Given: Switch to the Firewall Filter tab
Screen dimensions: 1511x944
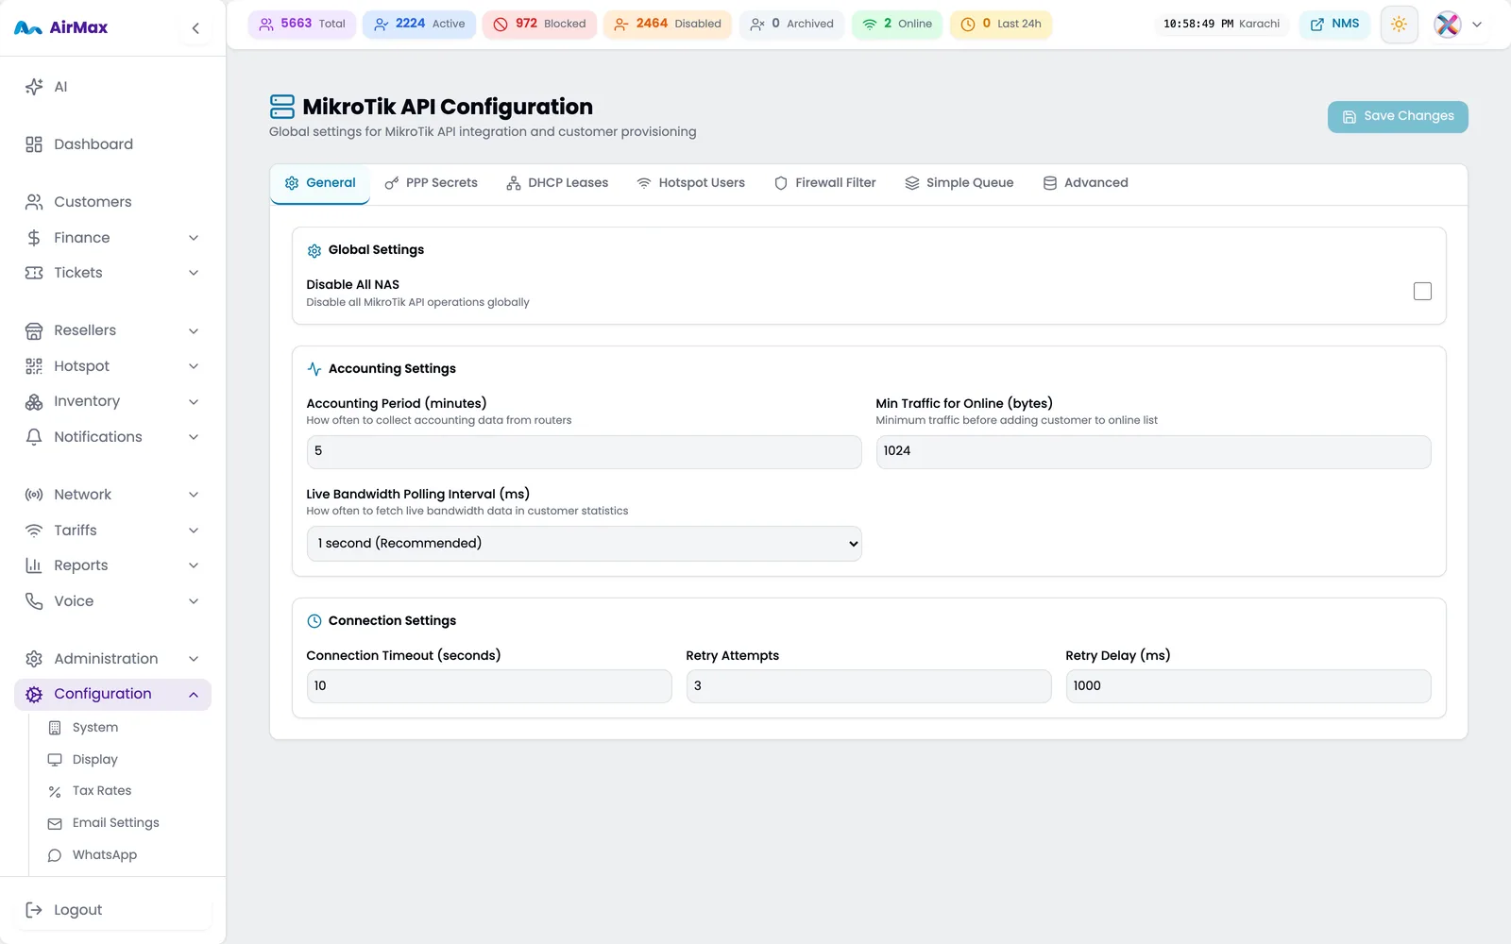Looking at the screenshot, I should (824, 183).
